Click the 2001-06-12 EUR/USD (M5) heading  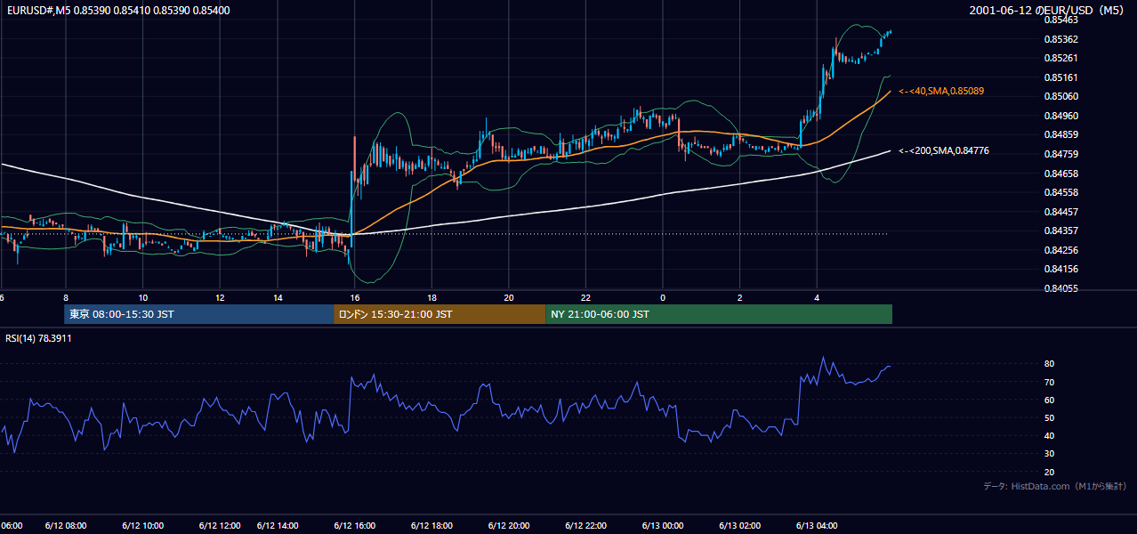click(x=1048, y=10)
